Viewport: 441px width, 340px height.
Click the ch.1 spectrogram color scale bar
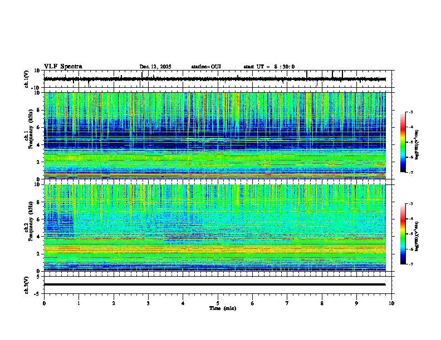403,142
